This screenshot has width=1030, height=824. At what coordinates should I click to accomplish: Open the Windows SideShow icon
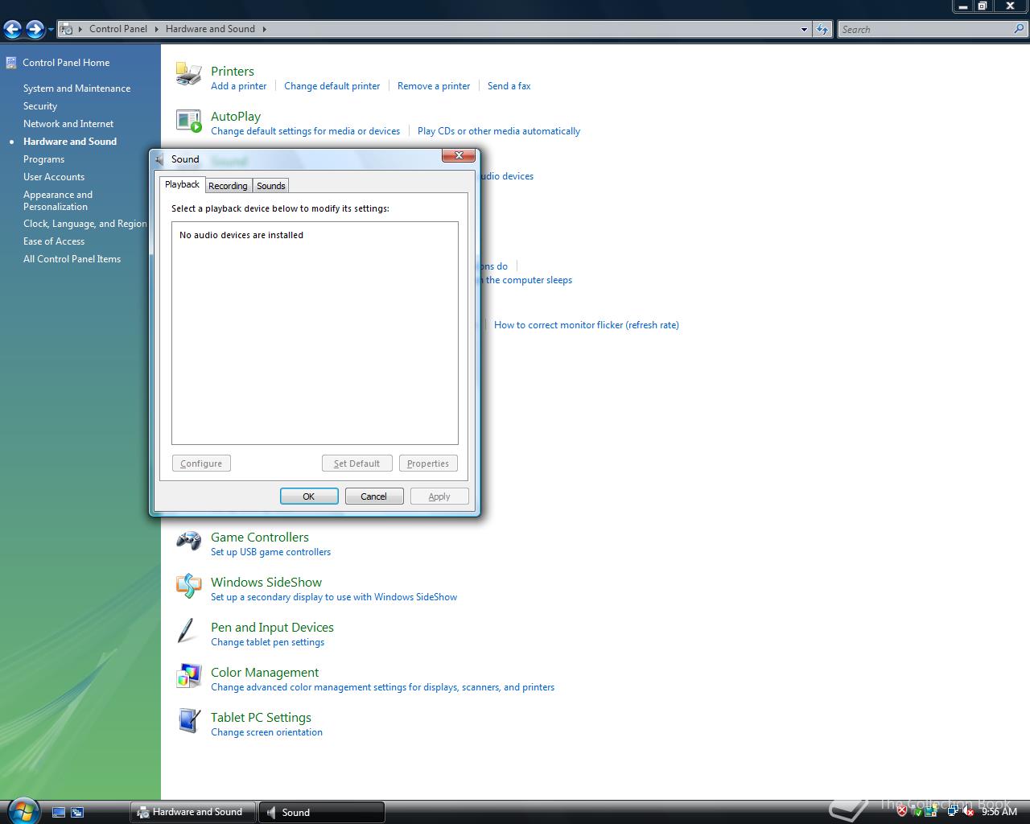188,586
